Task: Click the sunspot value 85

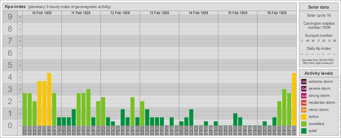Action: click(334, 41)
